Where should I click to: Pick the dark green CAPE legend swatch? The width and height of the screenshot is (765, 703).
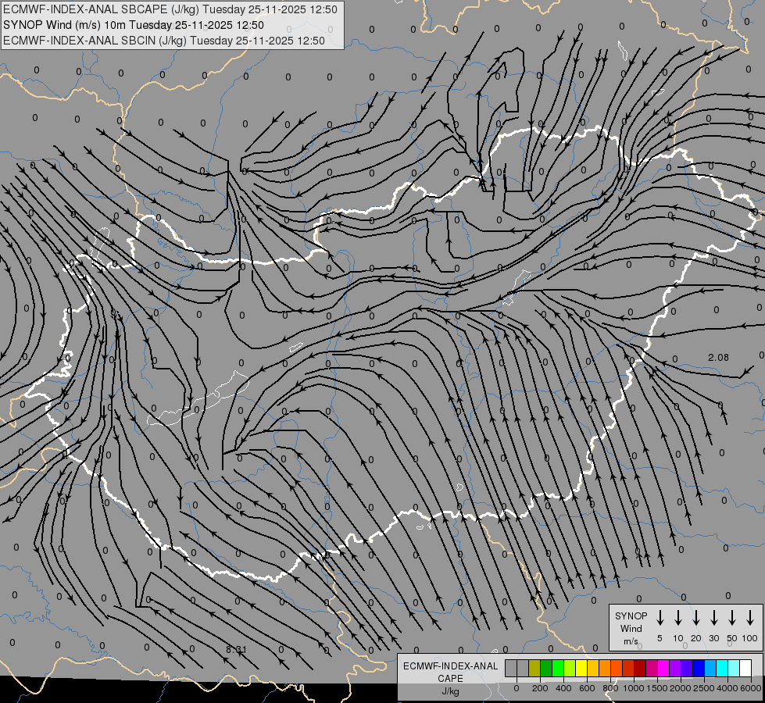[546, 668]
